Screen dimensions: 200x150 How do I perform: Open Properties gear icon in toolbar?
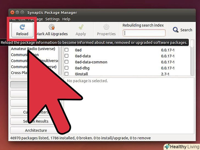coord(106,27)
